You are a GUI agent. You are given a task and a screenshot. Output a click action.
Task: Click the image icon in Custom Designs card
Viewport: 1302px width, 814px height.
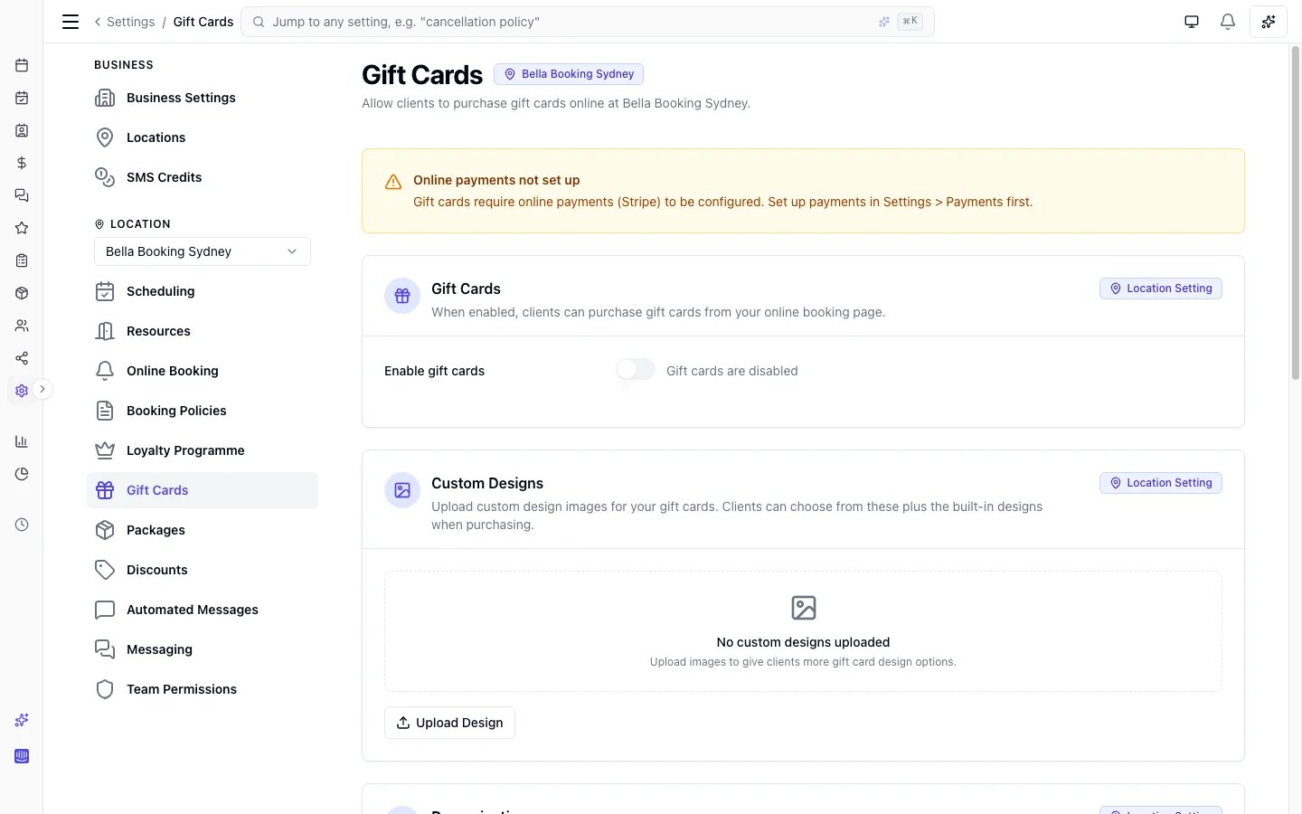(402, 490)
